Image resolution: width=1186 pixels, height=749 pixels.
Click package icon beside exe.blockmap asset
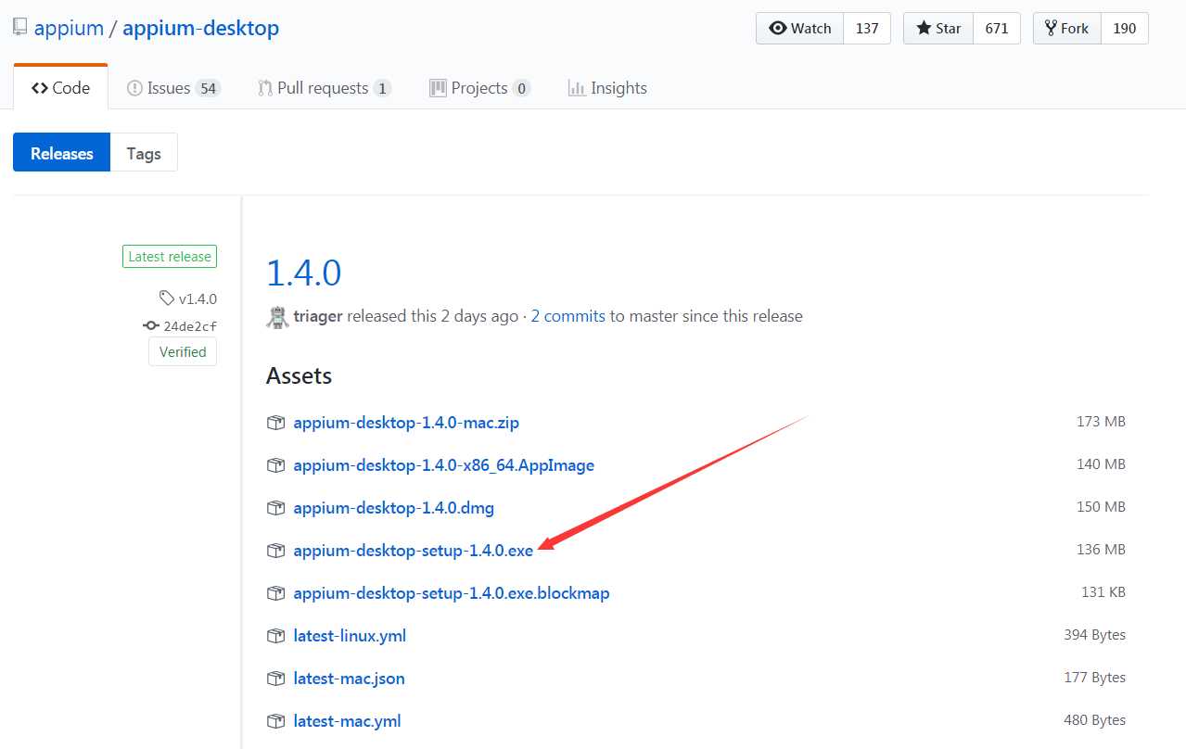[x=275, y=593]
